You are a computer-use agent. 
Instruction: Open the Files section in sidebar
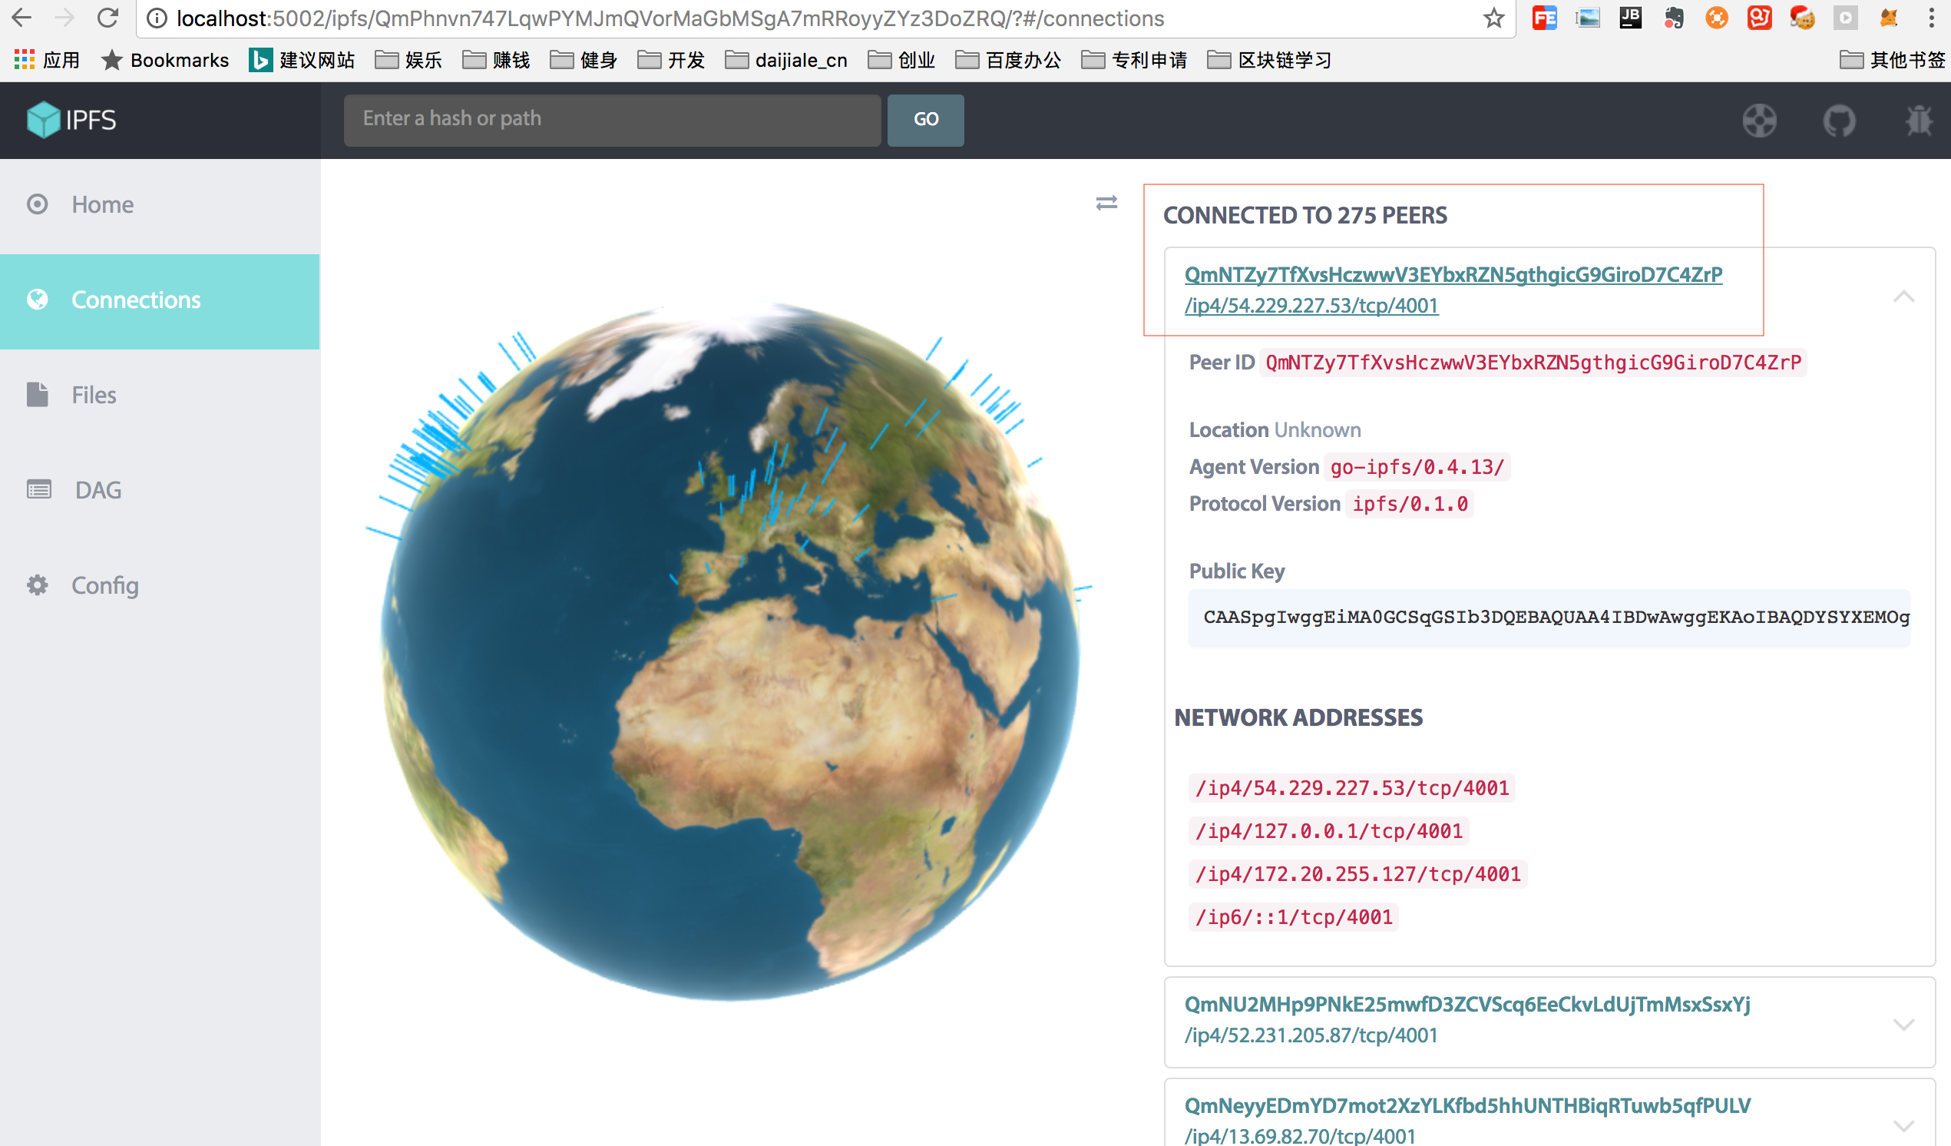[94, 395]
